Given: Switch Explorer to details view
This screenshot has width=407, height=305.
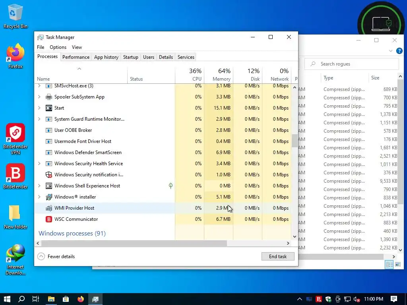Looking at the screenshot, I should click(x=390, y=264).
